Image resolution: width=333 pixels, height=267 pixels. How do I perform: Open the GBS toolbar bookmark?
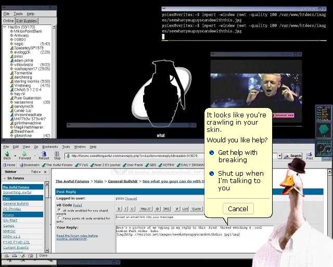[151, 165]
